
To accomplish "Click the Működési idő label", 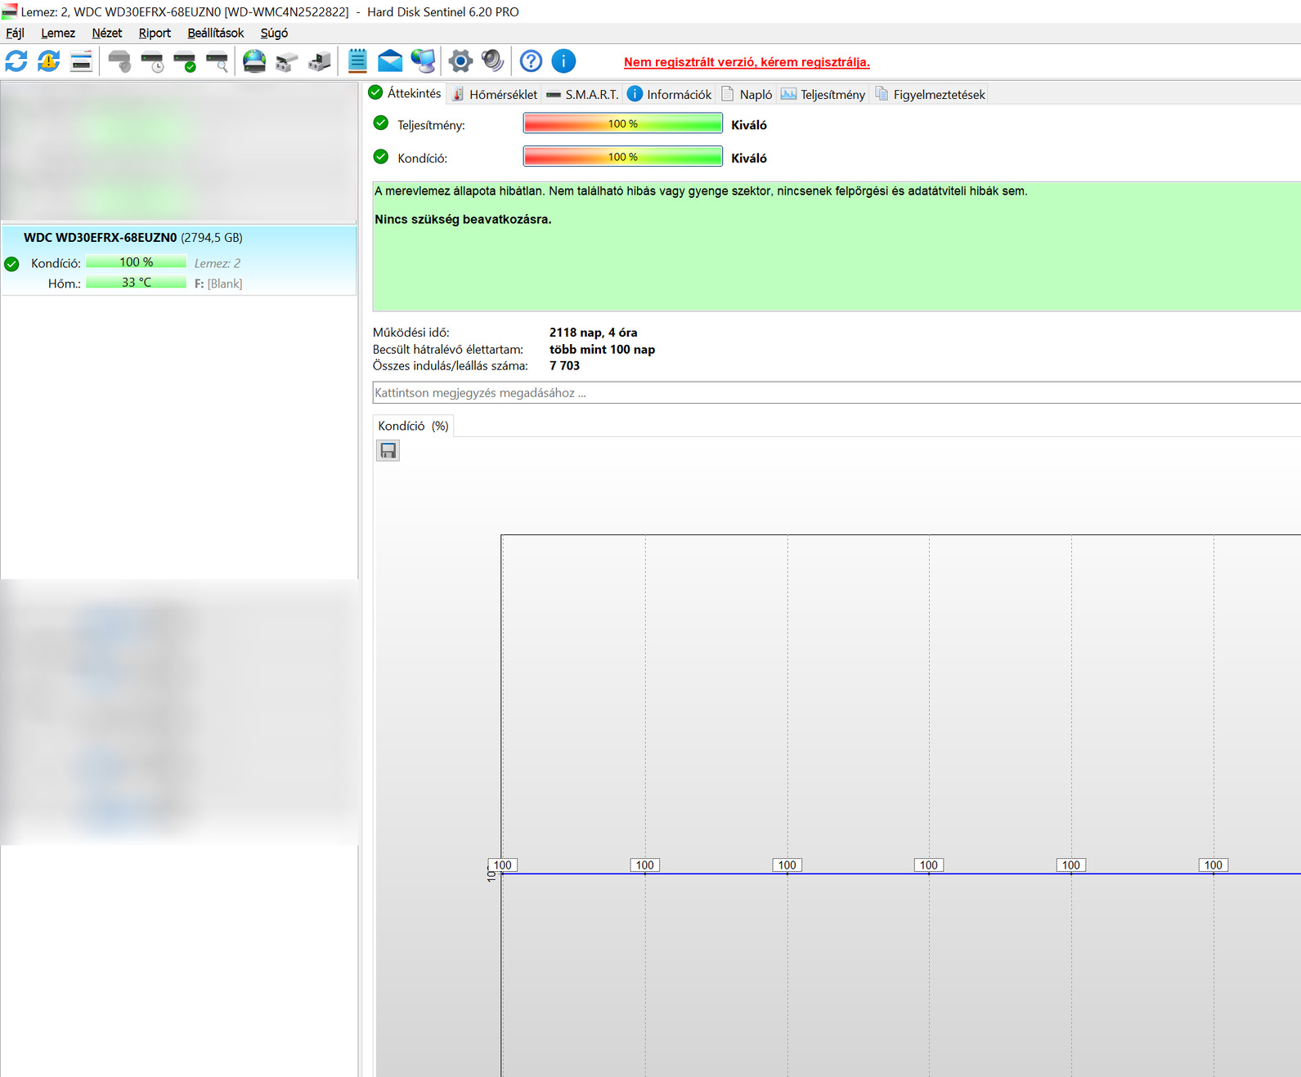I will 411,333.
